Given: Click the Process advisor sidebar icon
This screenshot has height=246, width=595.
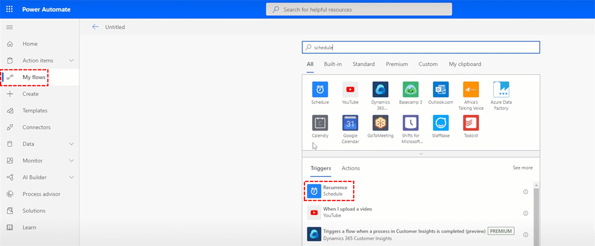Looking at the screenshot, I should (10, 194).
